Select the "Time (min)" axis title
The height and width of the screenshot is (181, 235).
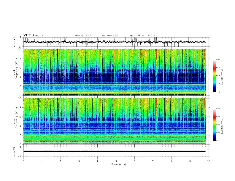tap(119, 164)
